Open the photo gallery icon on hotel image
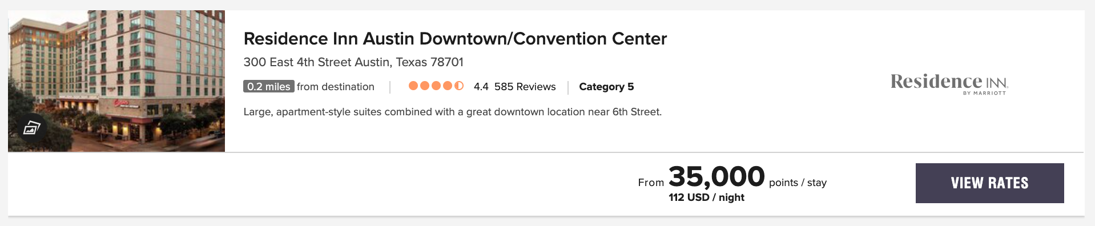 point(31,128)
